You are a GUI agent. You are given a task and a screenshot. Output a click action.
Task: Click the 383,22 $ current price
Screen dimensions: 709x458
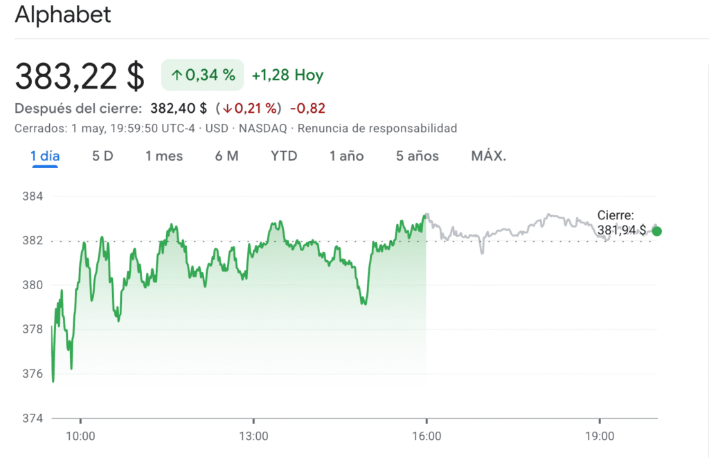click(80, 76)
